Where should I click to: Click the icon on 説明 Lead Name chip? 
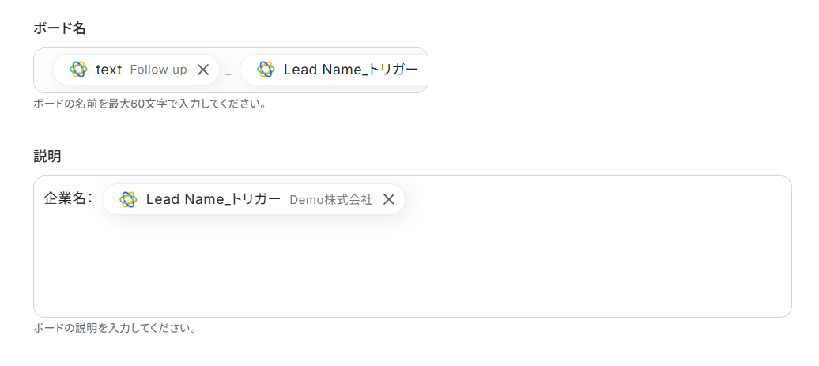(x=128, y=199)
